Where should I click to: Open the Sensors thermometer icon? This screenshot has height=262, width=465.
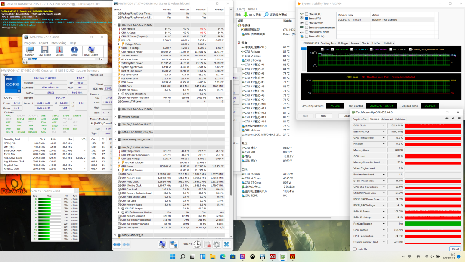tap(59, 50)
